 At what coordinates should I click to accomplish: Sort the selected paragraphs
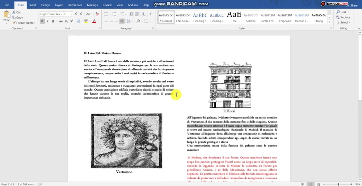coord(144,14)
